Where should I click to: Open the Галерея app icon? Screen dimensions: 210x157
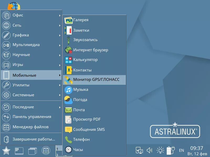pyautogui.click(x=69, y=20)
